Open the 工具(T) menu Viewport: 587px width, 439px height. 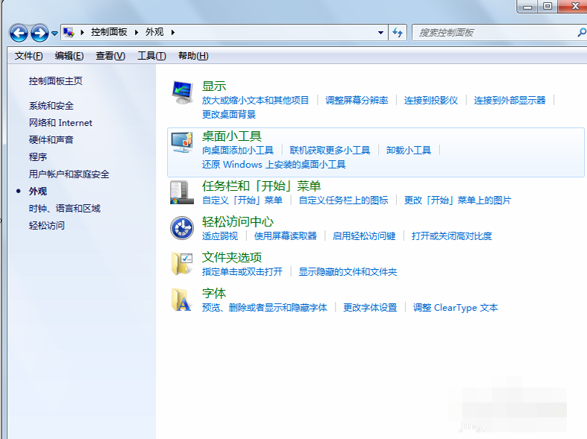[x=151, y=56]
